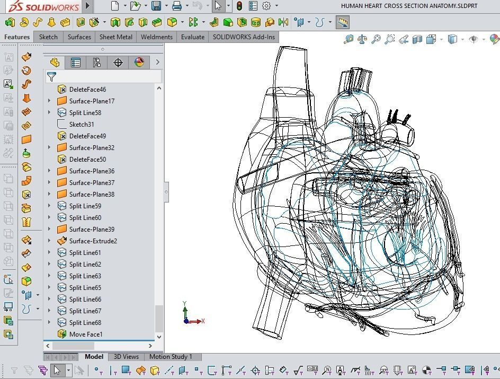Click the Save icon

click(x=156, y=6)
